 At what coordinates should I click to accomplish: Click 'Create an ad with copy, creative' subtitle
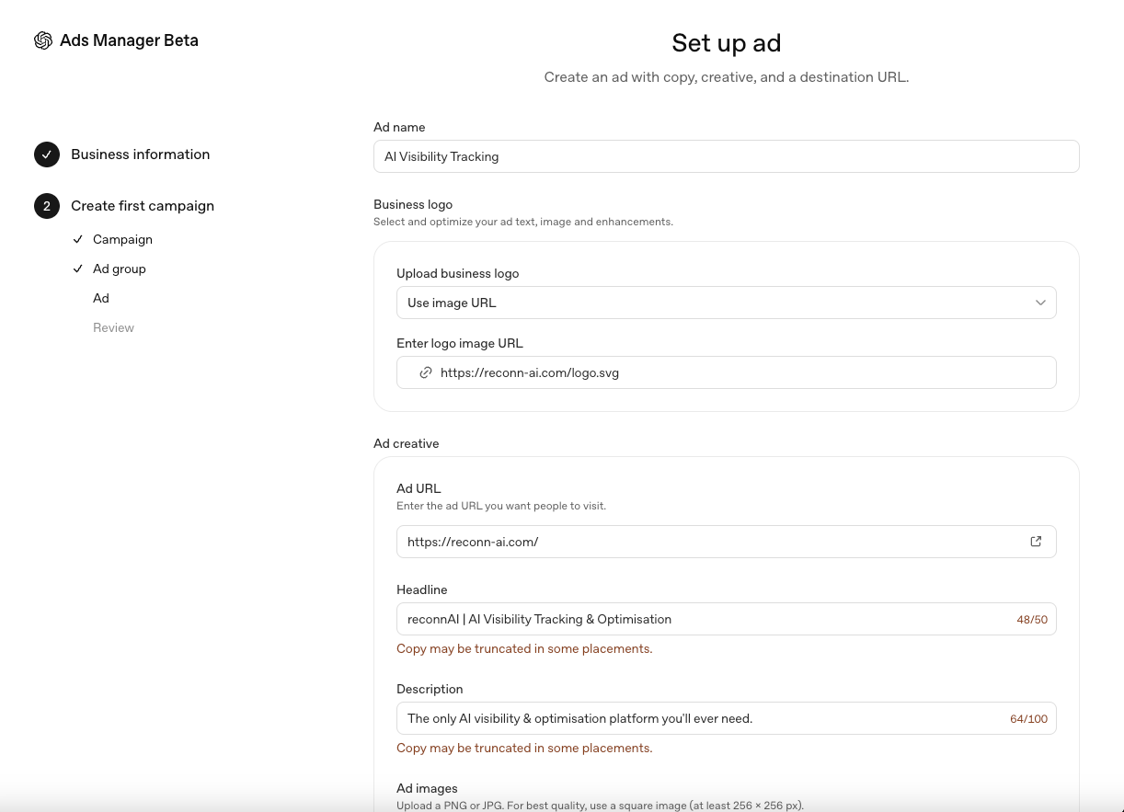coord(727,77)
